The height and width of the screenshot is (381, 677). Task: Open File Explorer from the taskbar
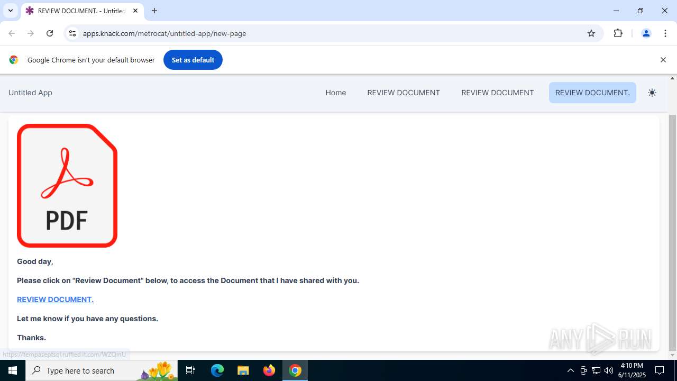[x=243, y=370]
